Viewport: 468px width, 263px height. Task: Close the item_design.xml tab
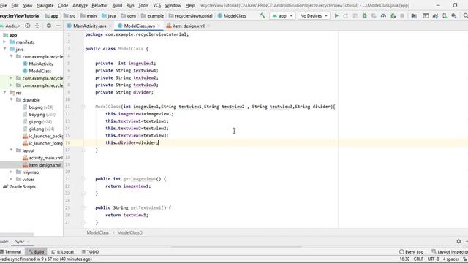pos(208,26)
